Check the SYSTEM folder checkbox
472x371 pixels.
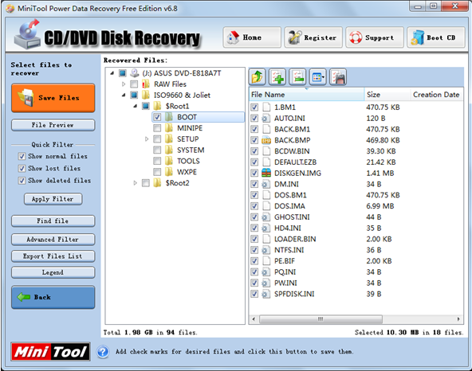click(x=157, y=150)
